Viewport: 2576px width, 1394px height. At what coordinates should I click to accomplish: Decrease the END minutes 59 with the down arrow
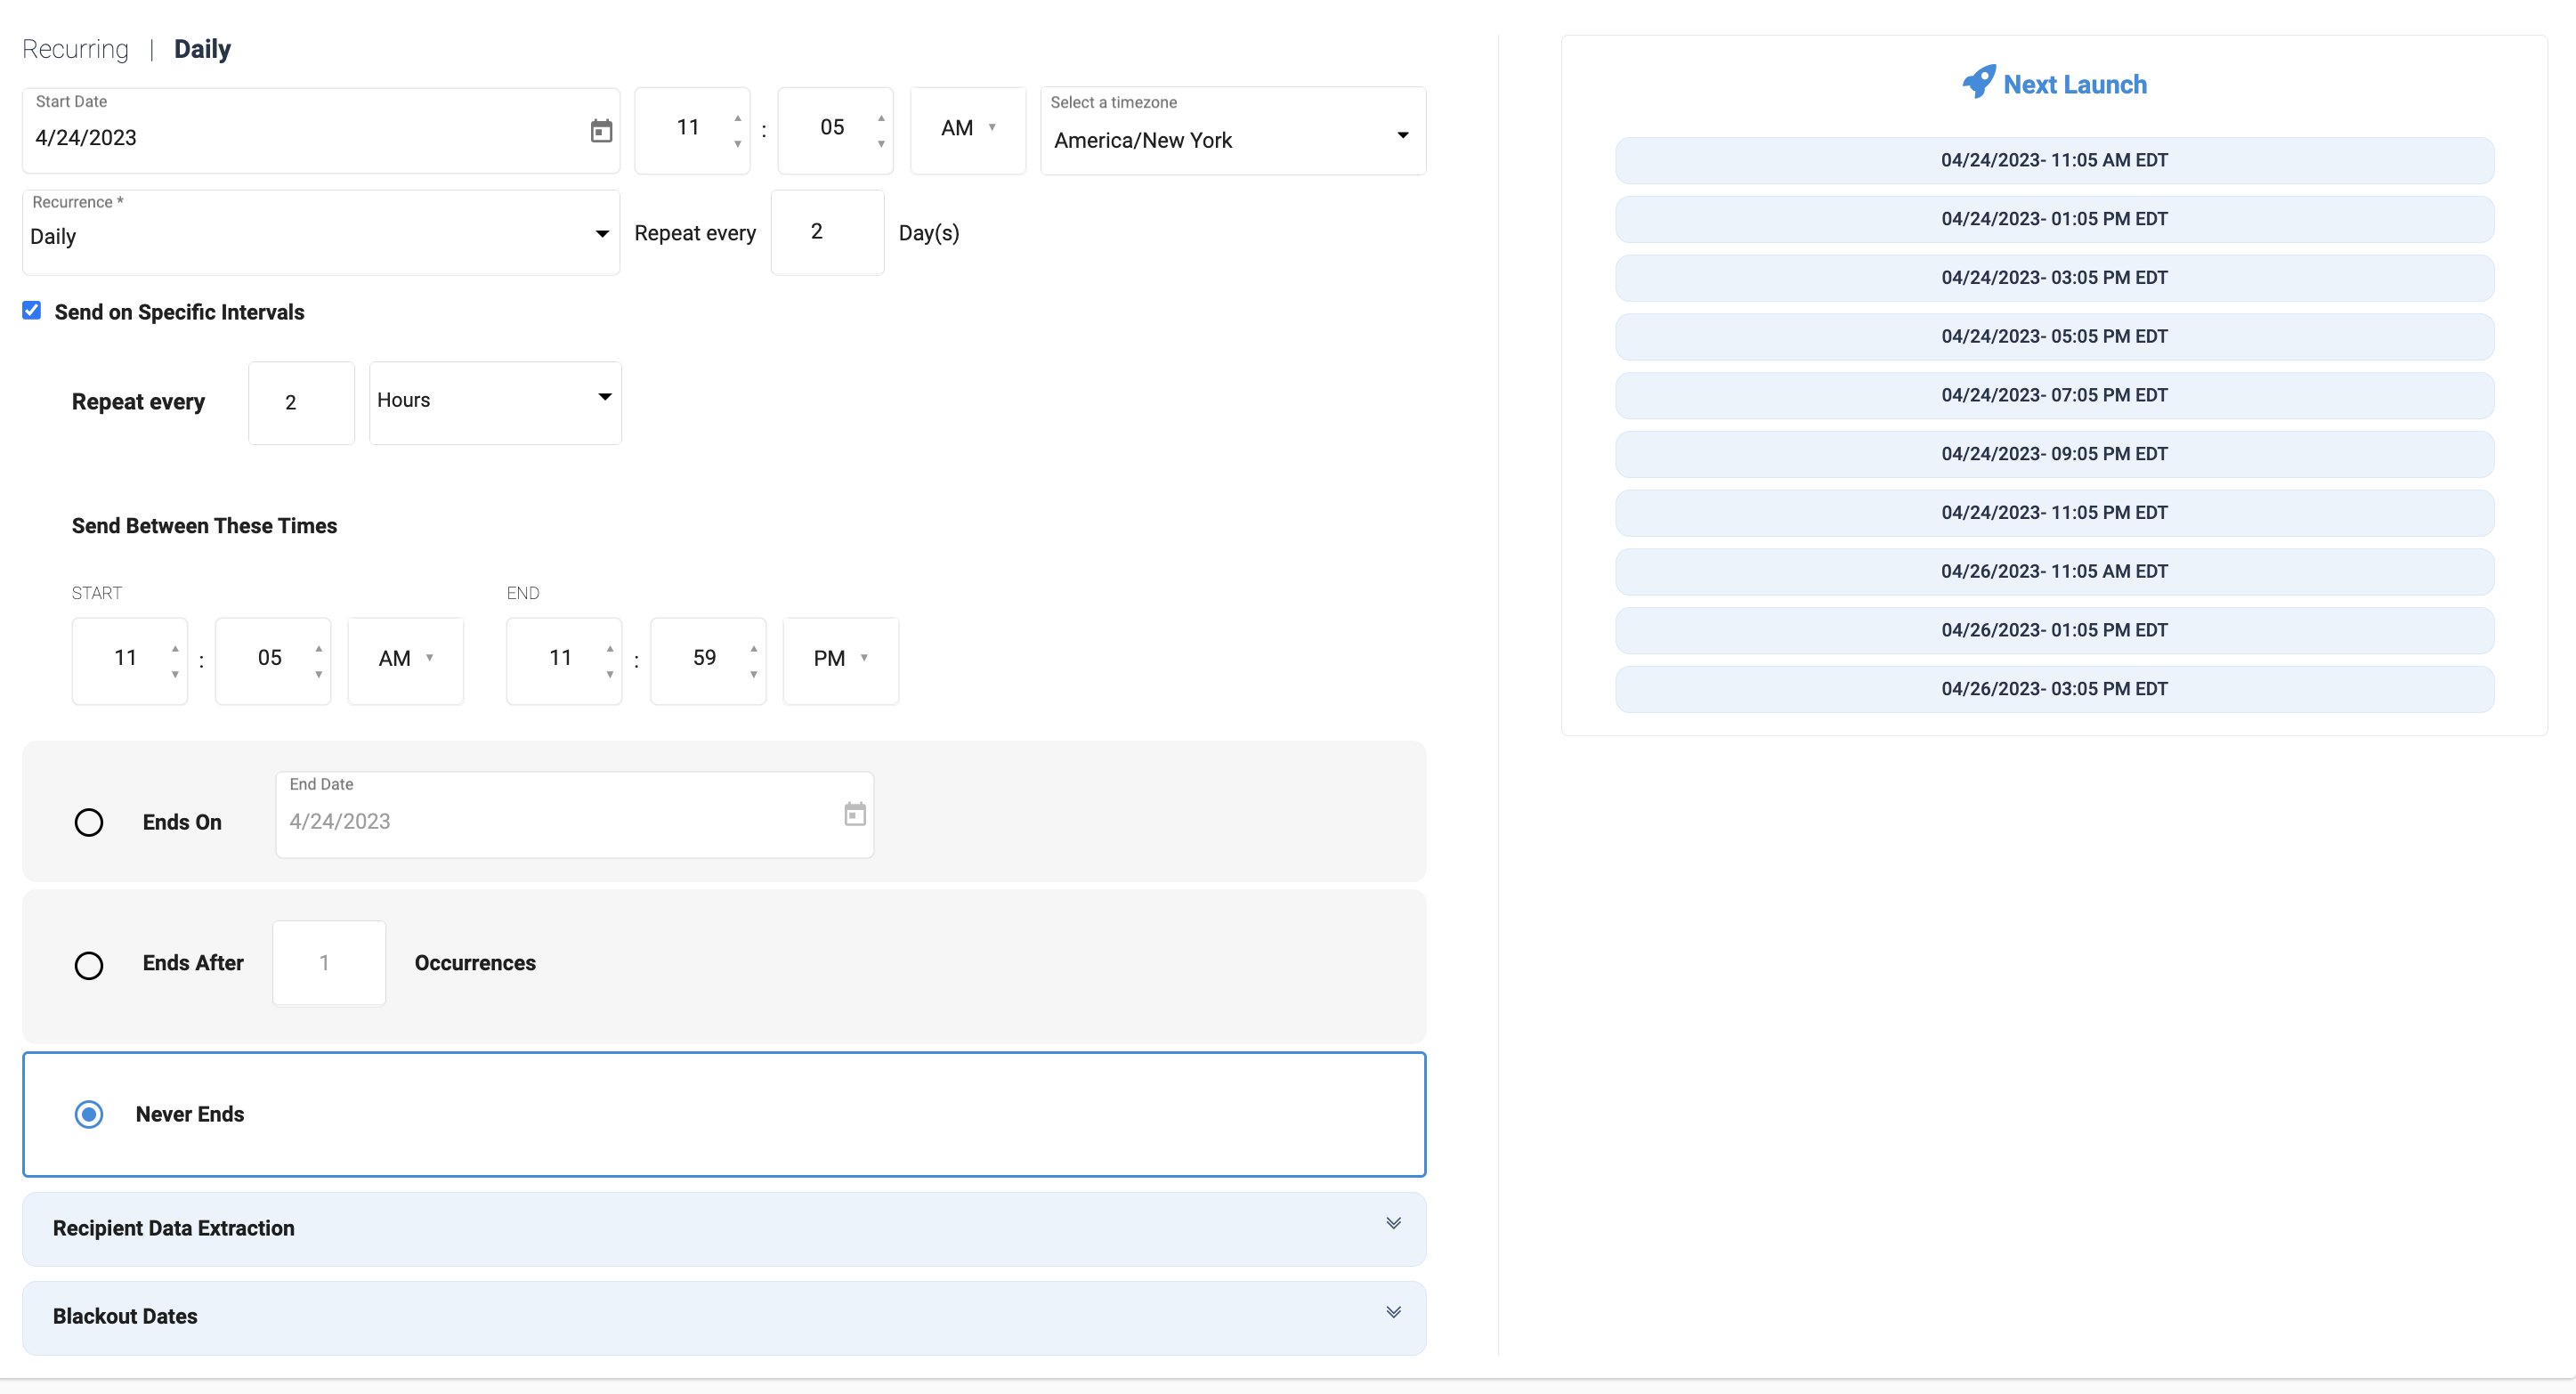pyautogui.click(x=754, y=675)
